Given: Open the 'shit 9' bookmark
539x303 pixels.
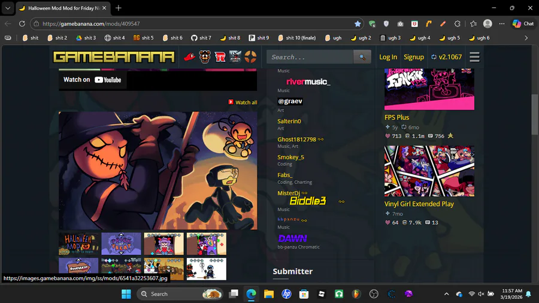Looking at the screenshot, I should [x=259, y=38].
